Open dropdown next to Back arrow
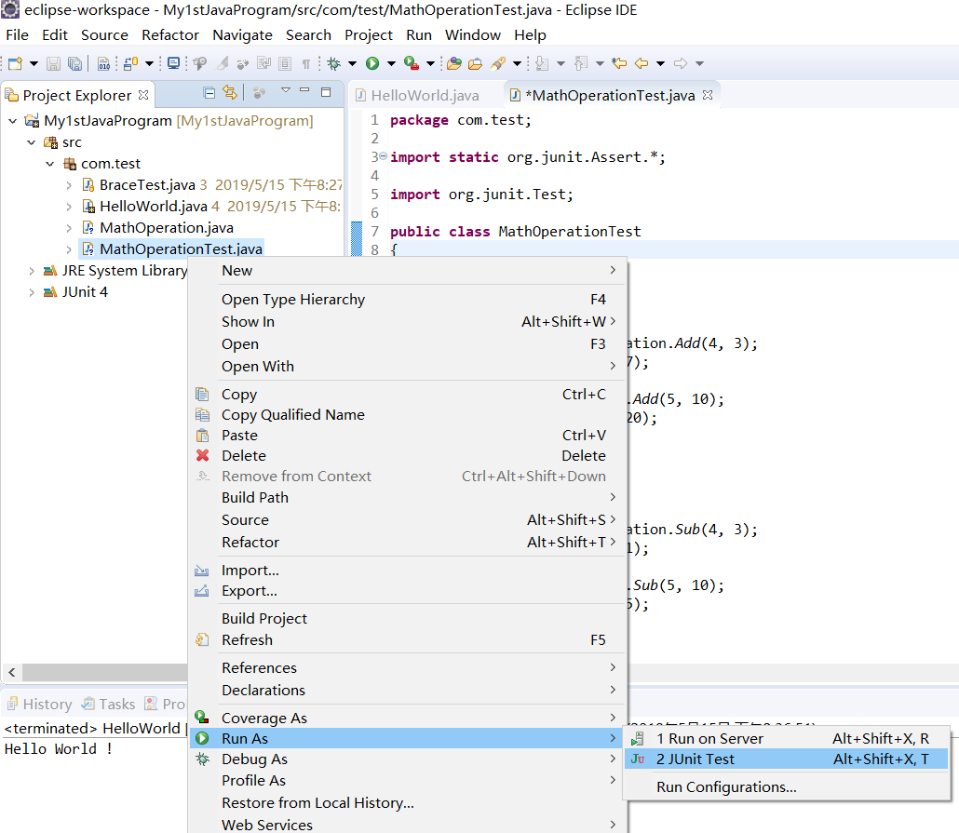Screen dimensions: 959x833 click(660, 63)
